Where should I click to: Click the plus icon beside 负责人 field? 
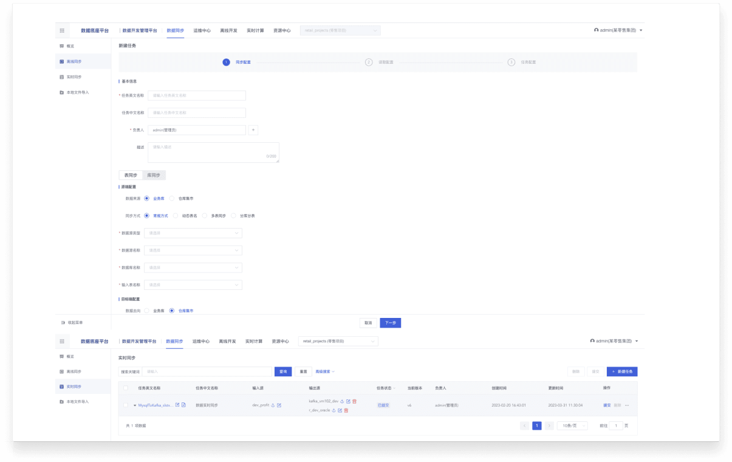click(x=253, y=129)
